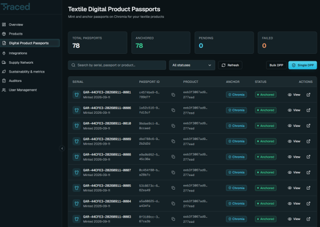Viewport: 320px width, 227px height.
Task: Copy passport ID for serial ending 0001
Action: (173, 95)
